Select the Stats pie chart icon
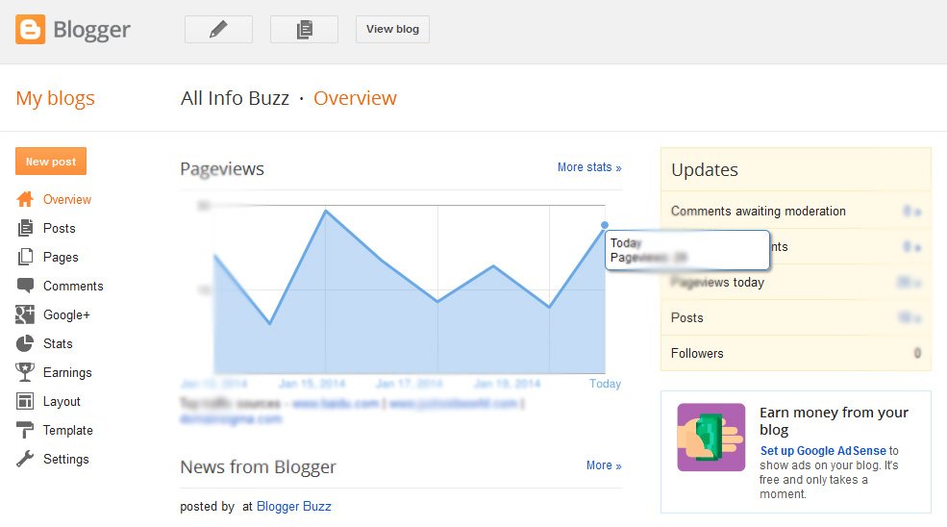 coord(25,343)
